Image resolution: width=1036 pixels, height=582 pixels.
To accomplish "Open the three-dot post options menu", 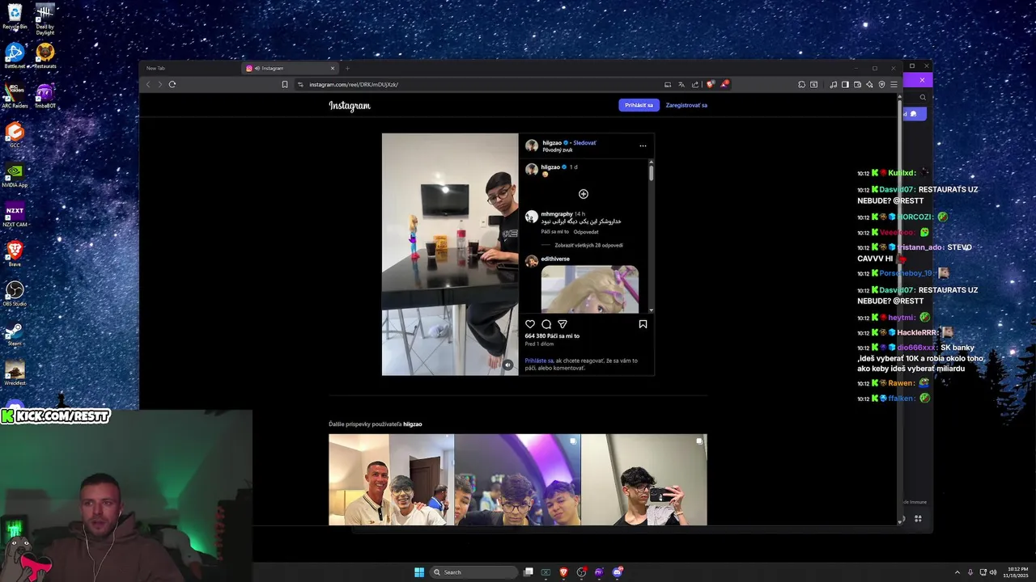I will tap(643, 146).
